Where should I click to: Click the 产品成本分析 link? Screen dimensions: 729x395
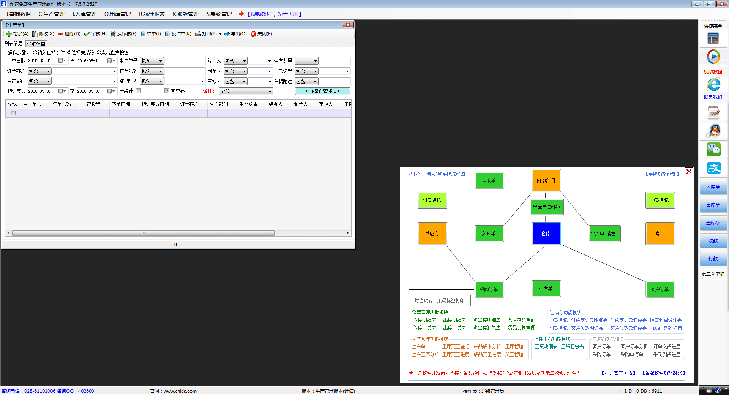point(488,347)
